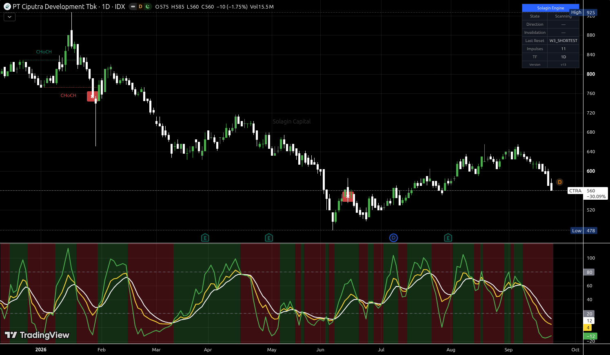Screen dimensions: 610x355
Task: Click the orange D data status icon in legend
Action: point(140,7)
